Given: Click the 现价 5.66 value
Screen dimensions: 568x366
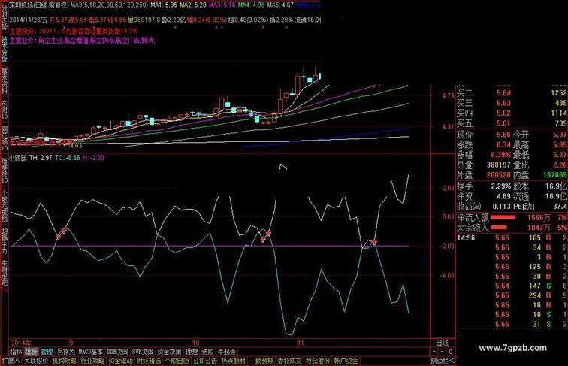Looking at the screenshot, I should (503, 135).
